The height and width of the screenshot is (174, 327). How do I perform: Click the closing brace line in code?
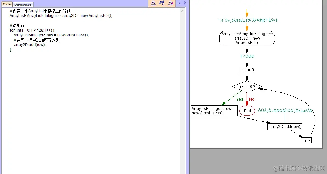11,50
